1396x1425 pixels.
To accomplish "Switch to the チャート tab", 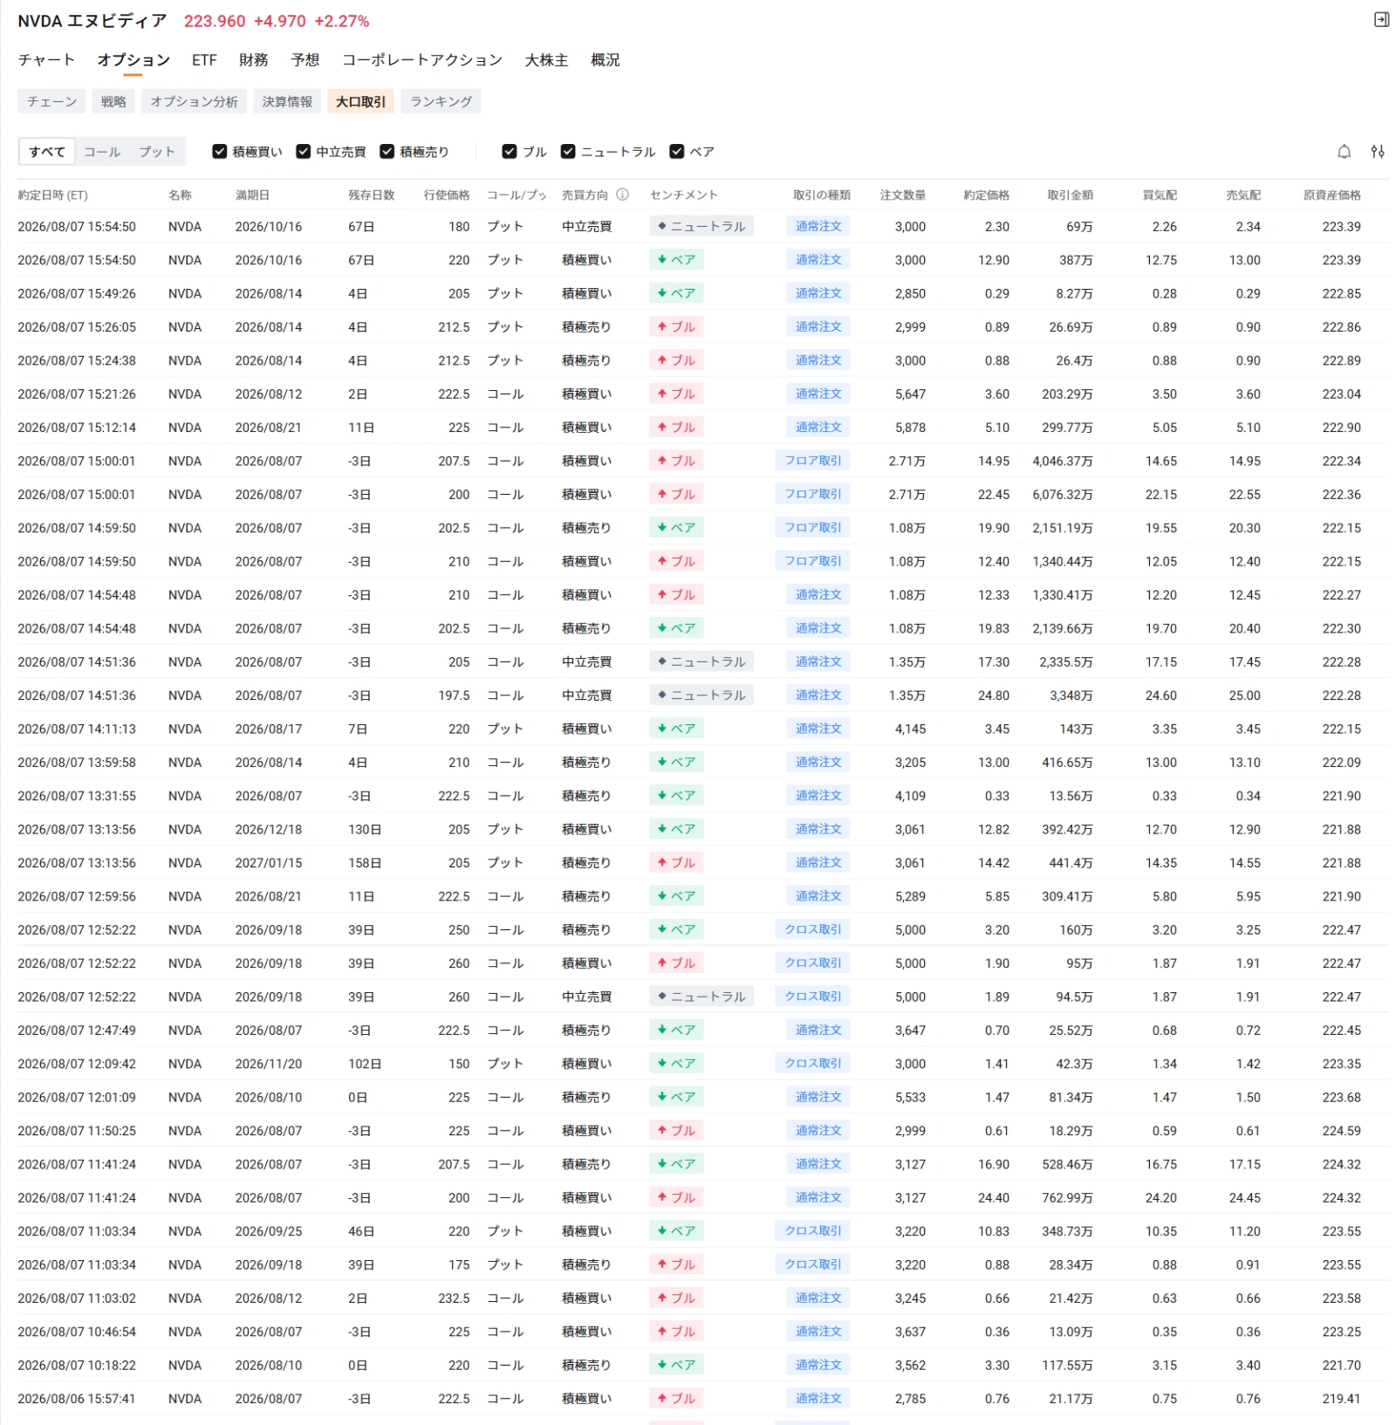I will pos(46,59).
